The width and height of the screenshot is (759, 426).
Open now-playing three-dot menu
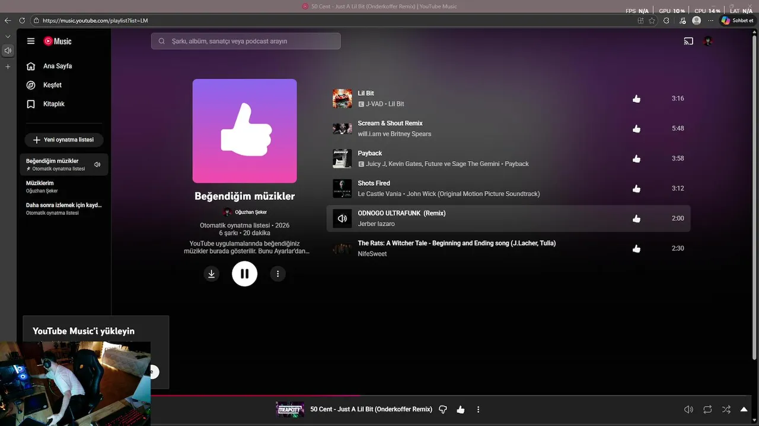pos(478,409)
